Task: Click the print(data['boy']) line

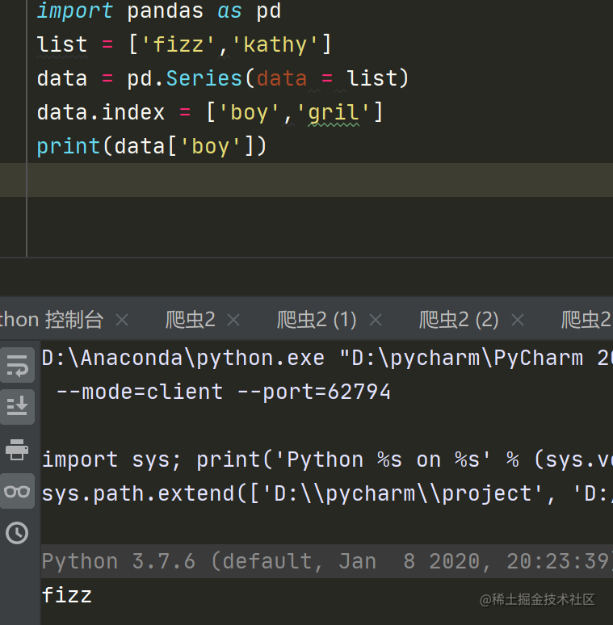Action: click(x=152, y=146)
